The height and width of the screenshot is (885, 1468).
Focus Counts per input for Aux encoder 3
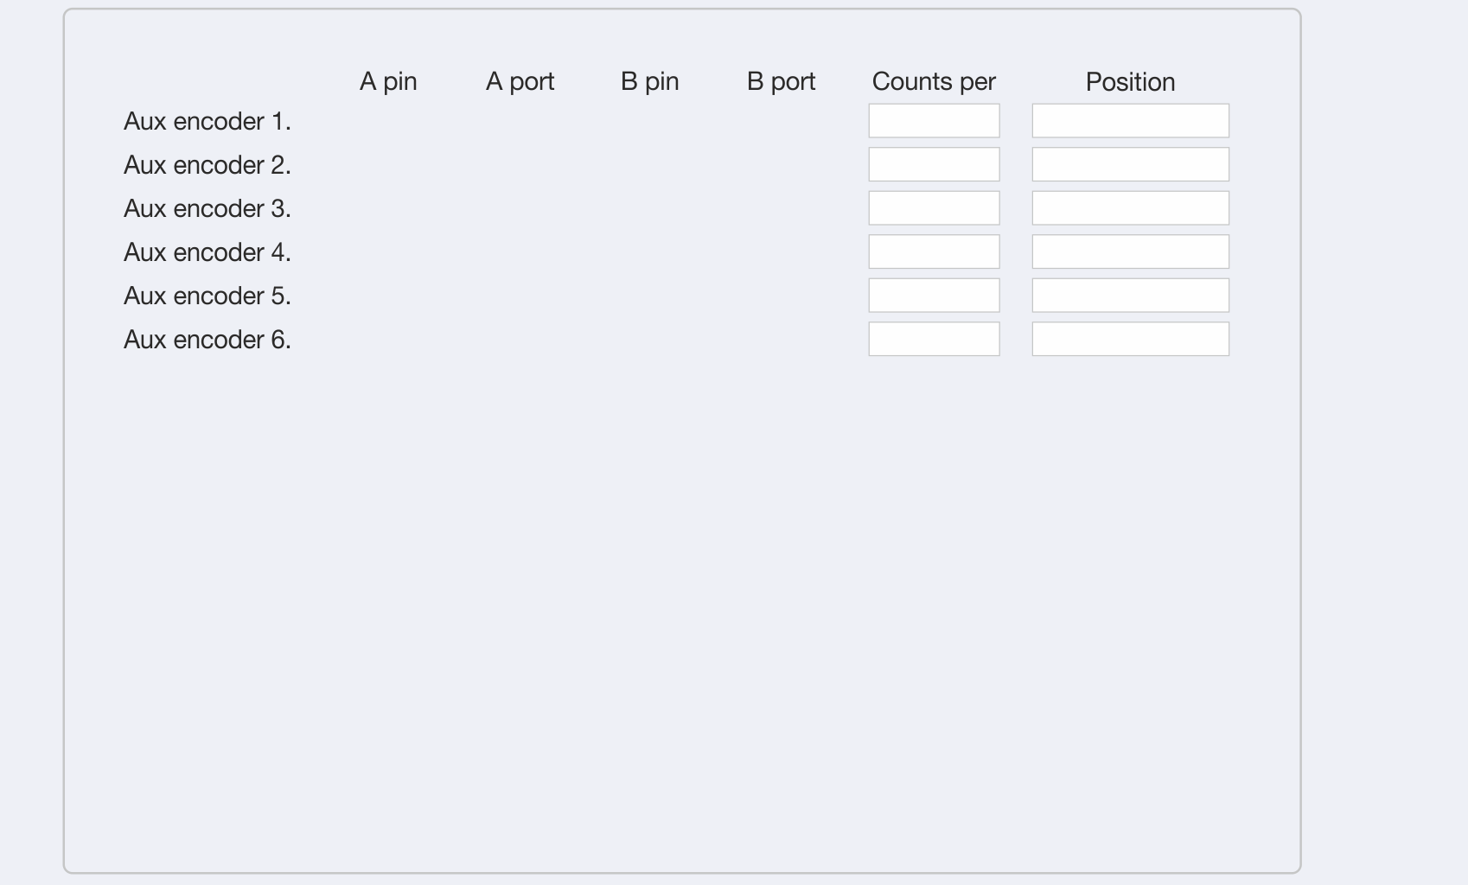click(934, 208)
